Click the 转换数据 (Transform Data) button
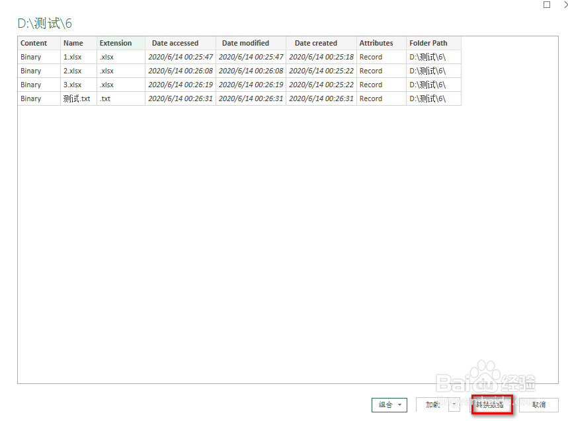The width and height of the screenshot is (568, 421). click(491, 404)
